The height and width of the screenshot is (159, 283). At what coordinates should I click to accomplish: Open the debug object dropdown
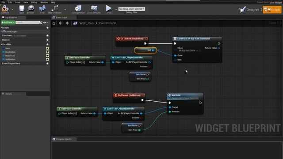[x=132, y=9]
